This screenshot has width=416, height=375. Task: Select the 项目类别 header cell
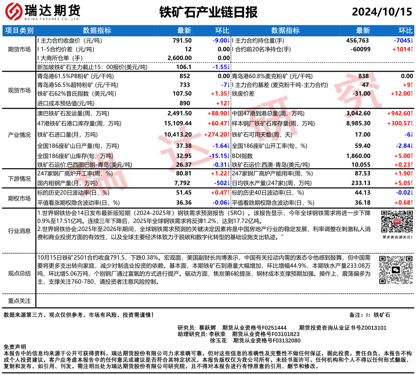click(x=20, y=31)
